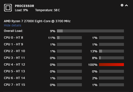Click the Hide details link
133x92 pixels.
tap(13, 25)
